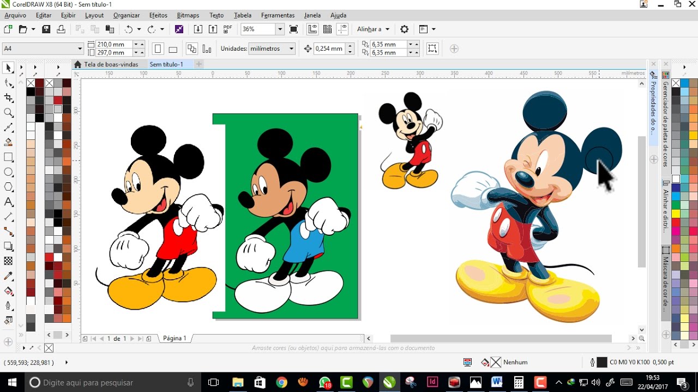Open Alinhar e distribuir docker tab
698x392 pixels.
click(666, 207)
